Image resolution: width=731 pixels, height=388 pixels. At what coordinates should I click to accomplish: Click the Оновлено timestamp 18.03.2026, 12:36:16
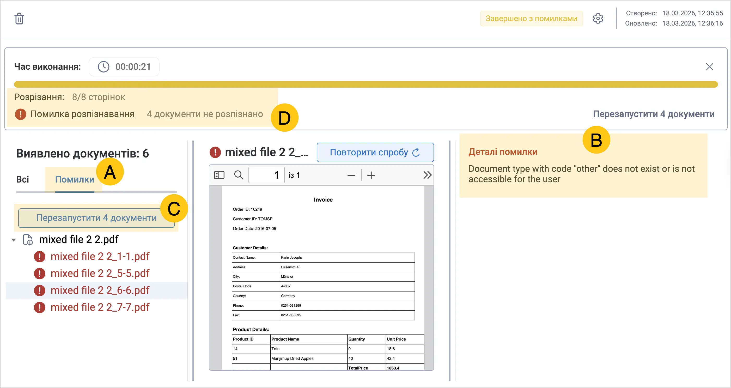692,23
